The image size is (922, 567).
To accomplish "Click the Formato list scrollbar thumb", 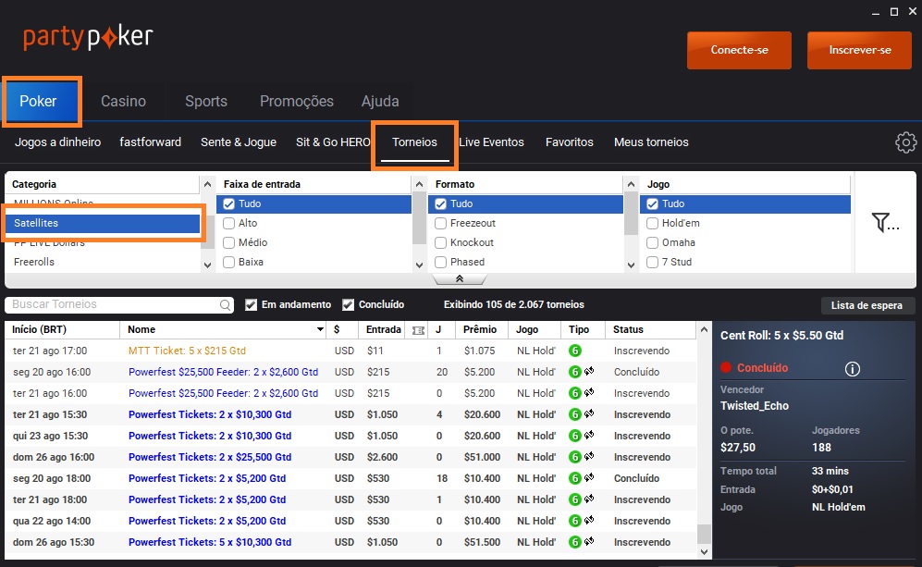I will tap(631, 213).
